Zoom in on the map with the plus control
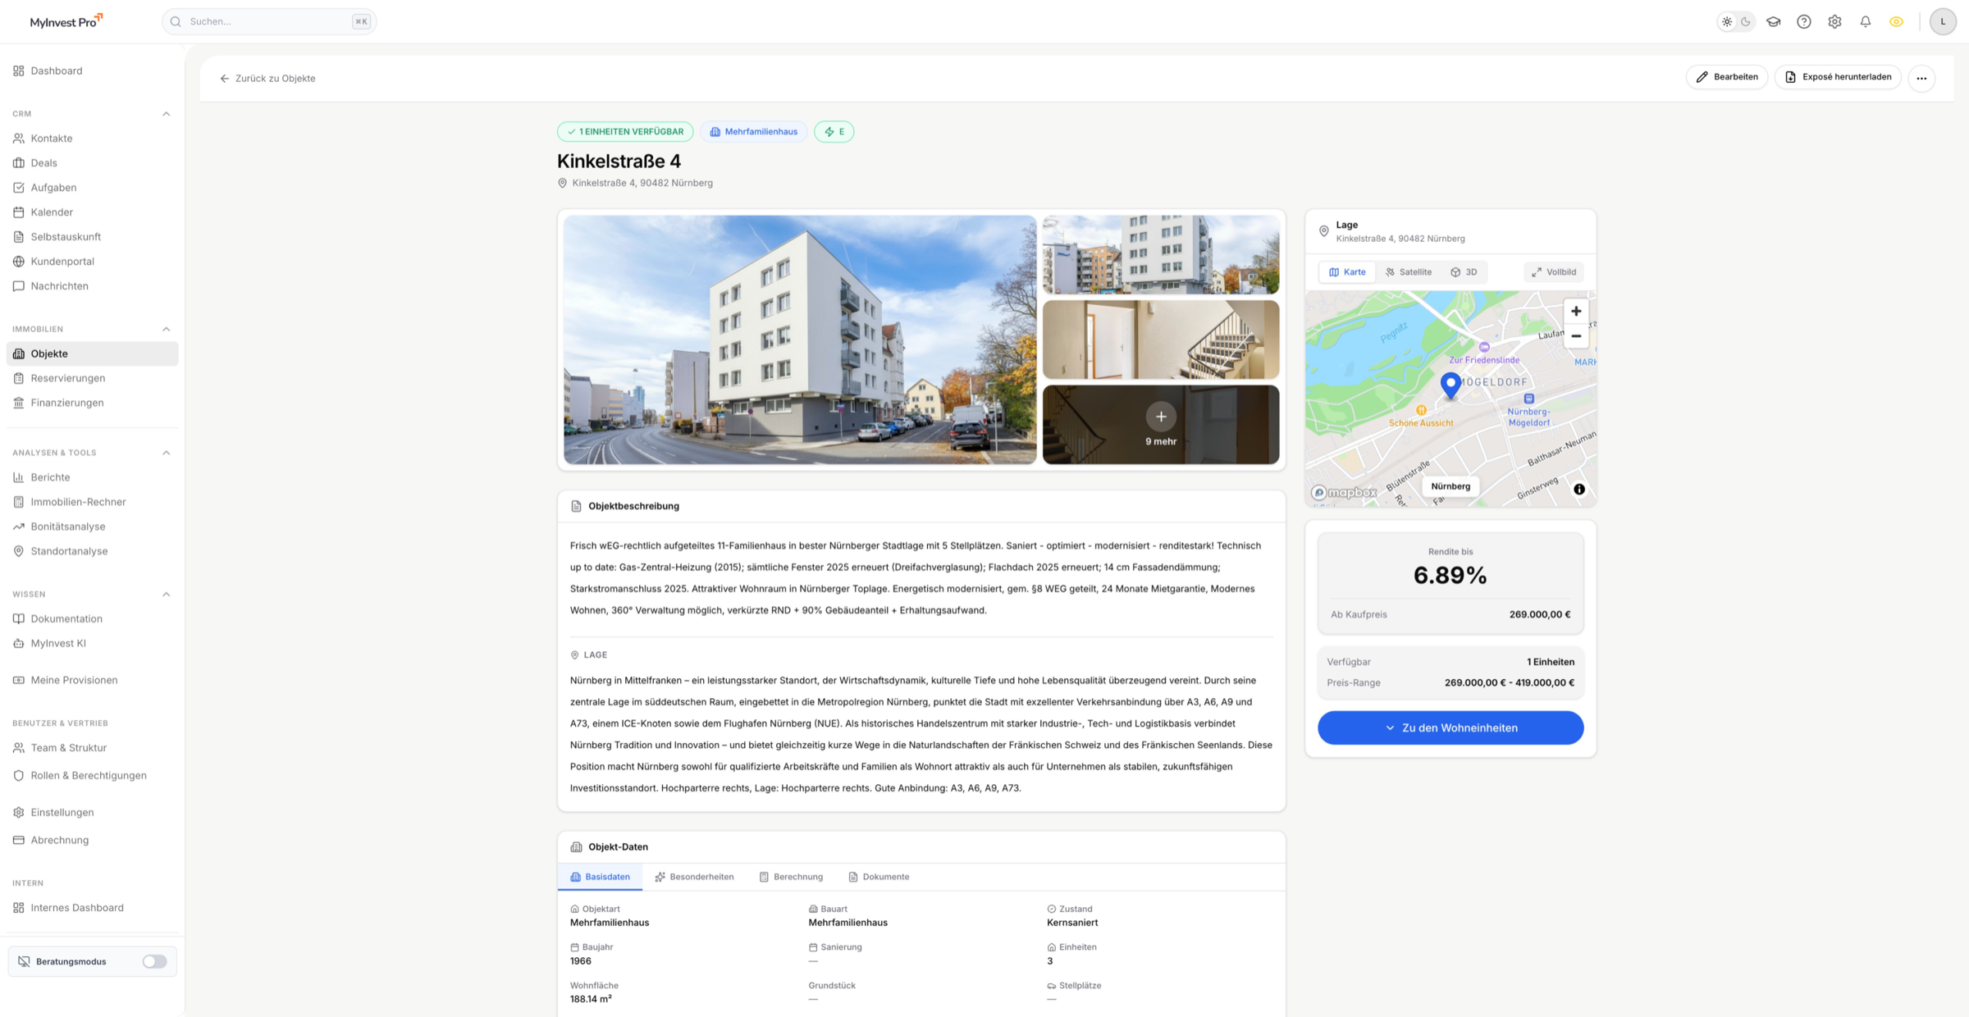The image size is (1969, 1017). pos(1576,311)
